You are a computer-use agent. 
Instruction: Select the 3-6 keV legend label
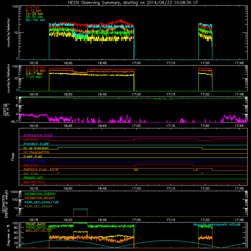click(x=33, y=8)
